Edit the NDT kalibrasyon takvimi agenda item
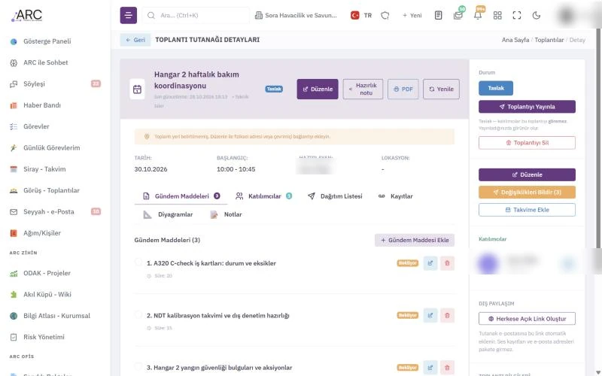The image size is (602, 376). point(430,315)
